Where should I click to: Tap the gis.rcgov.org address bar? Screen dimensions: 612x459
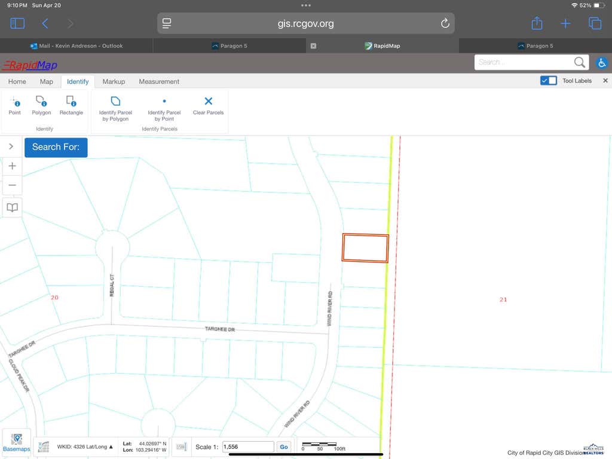[x=305, y=23]
